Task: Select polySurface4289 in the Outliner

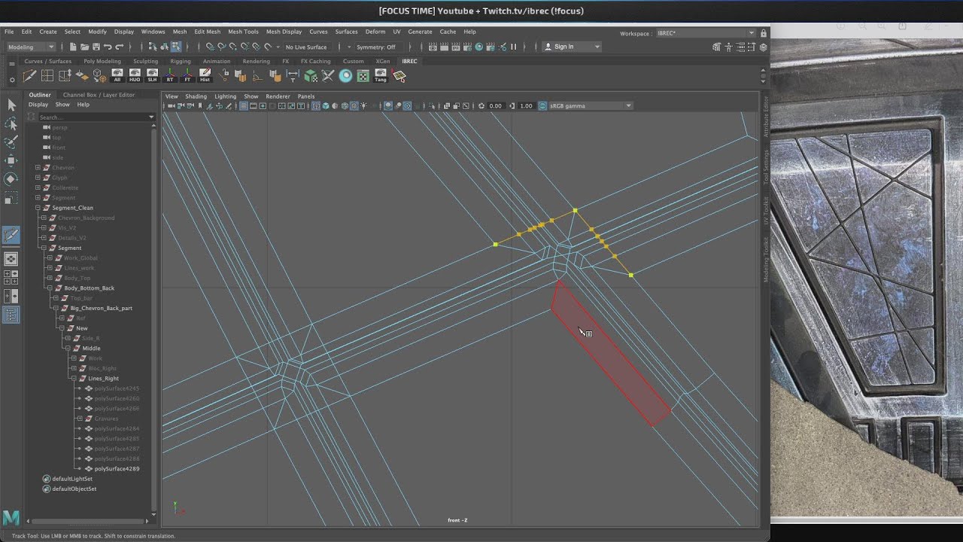Action: 117,469
